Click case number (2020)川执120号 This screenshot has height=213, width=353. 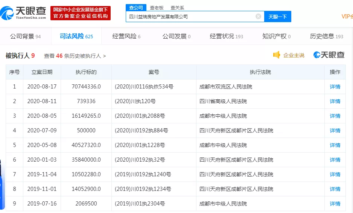(135, 101)
